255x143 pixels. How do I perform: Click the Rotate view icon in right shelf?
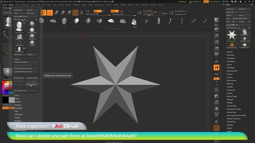click(216, 109)
